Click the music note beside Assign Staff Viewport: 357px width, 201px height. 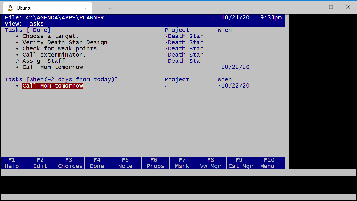click(17, 61)
